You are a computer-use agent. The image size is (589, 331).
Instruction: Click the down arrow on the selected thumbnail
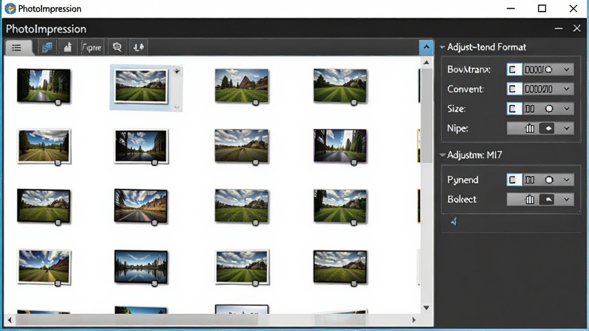pyautogui.click(x=177, y=107)
